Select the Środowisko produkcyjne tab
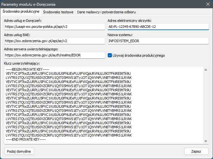 click(x=21, y=11)
